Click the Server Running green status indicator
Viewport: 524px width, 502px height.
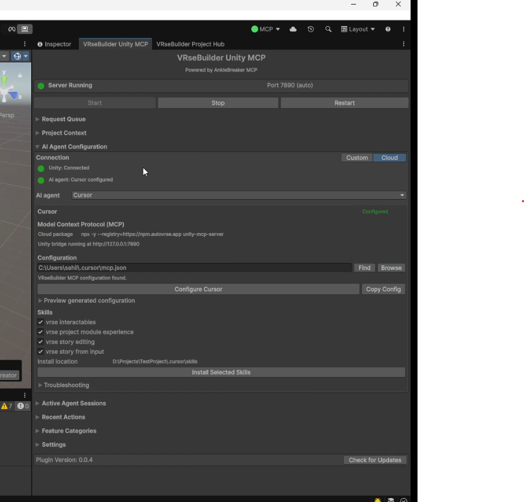point(41,86)
